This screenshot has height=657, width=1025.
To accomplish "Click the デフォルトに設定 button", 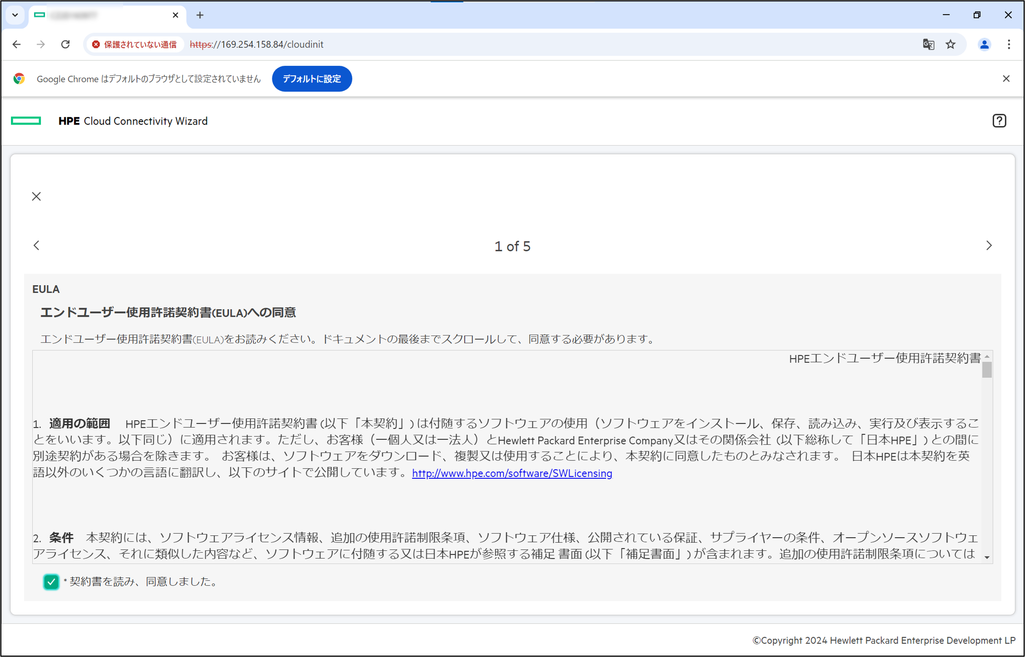I will (x=312, y=79).
